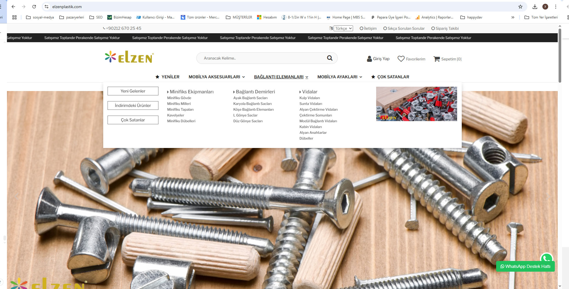Open the browser downloads icon
Viewport: 569px width, 289px height.
(x=535, y=7)
